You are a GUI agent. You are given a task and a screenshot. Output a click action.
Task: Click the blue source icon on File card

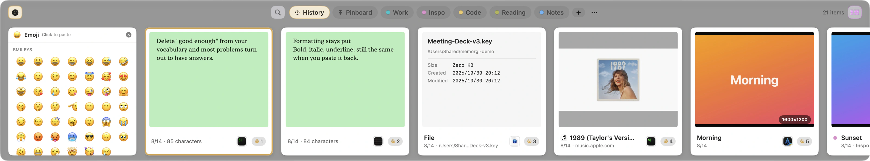(x=514, y=141)
